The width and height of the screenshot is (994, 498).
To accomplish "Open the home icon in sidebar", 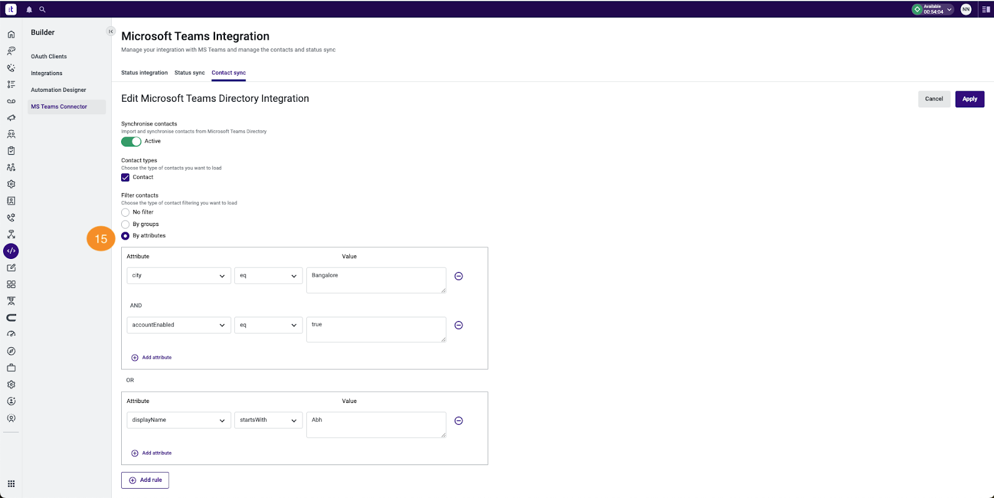I will click(x=11, y=34).
